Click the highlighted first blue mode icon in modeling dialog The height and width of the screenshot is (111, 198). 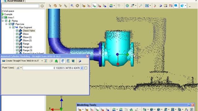point(63,61)
